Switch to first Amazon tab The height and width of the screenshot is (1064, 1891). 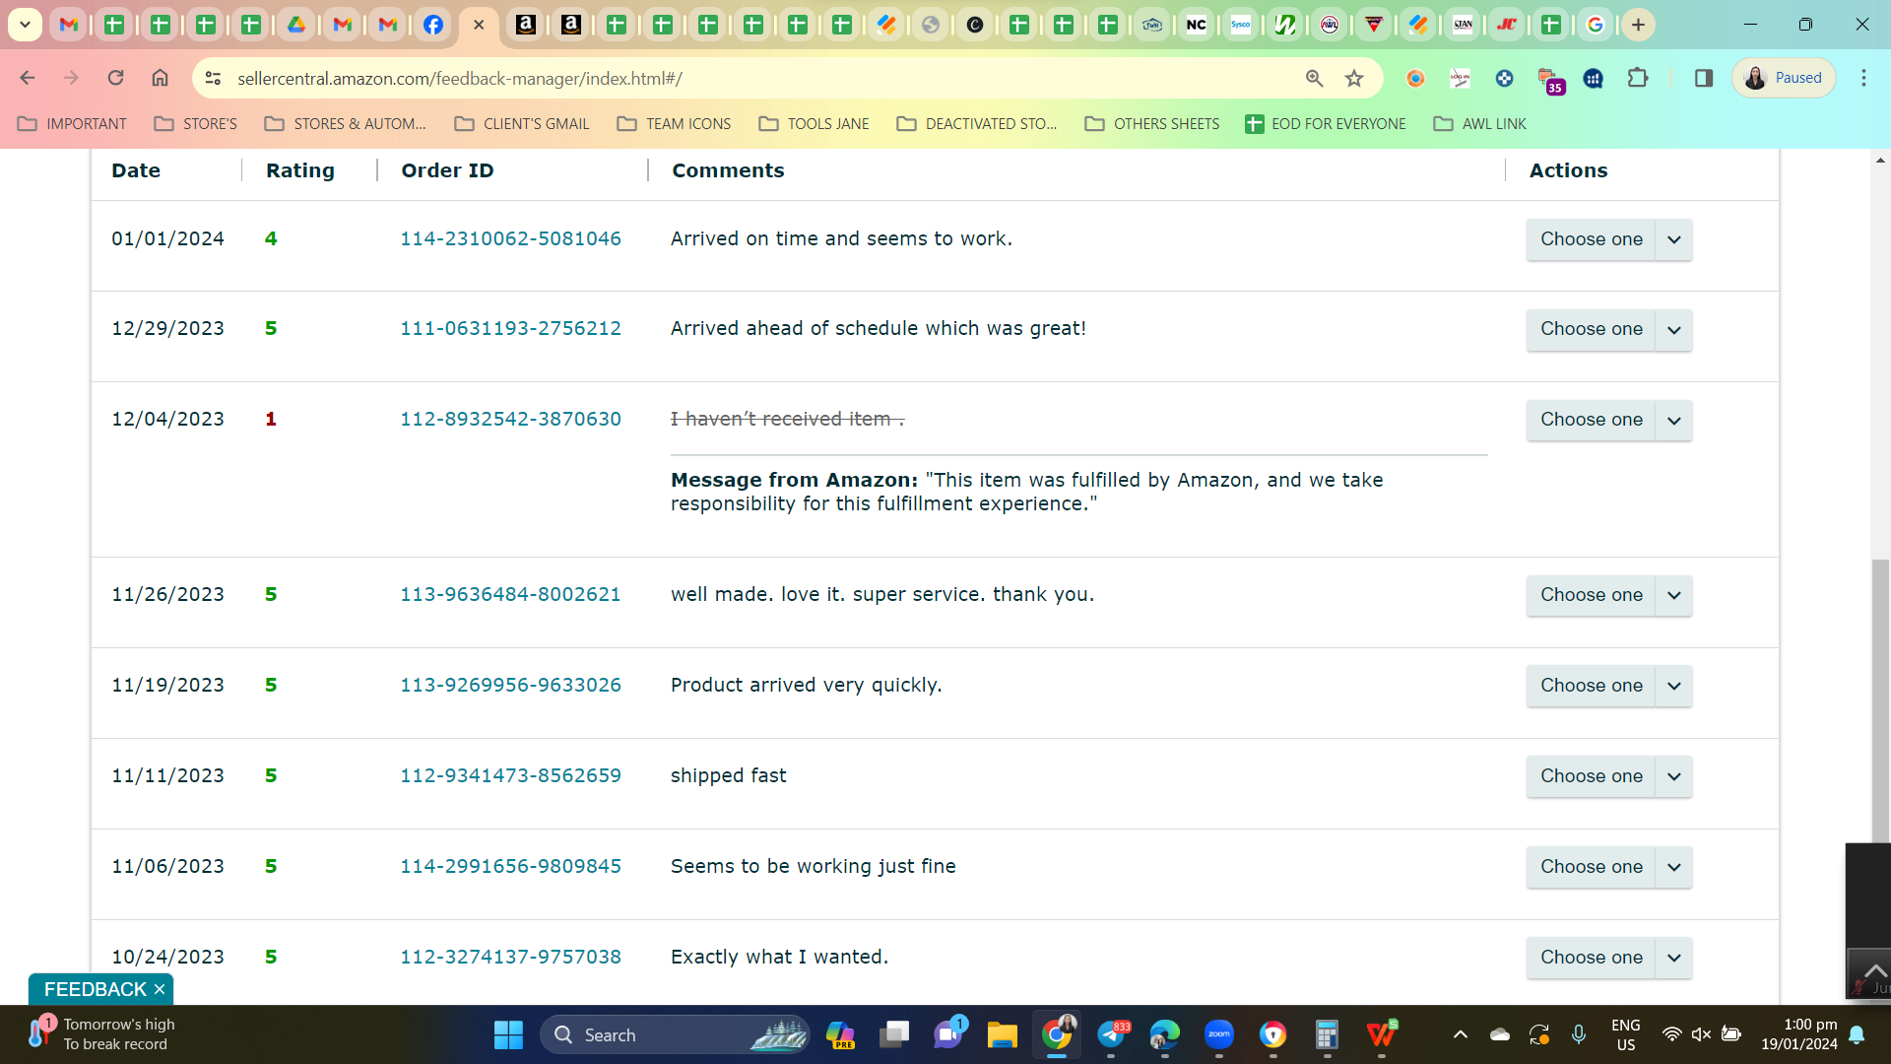(x=526, y=25)
